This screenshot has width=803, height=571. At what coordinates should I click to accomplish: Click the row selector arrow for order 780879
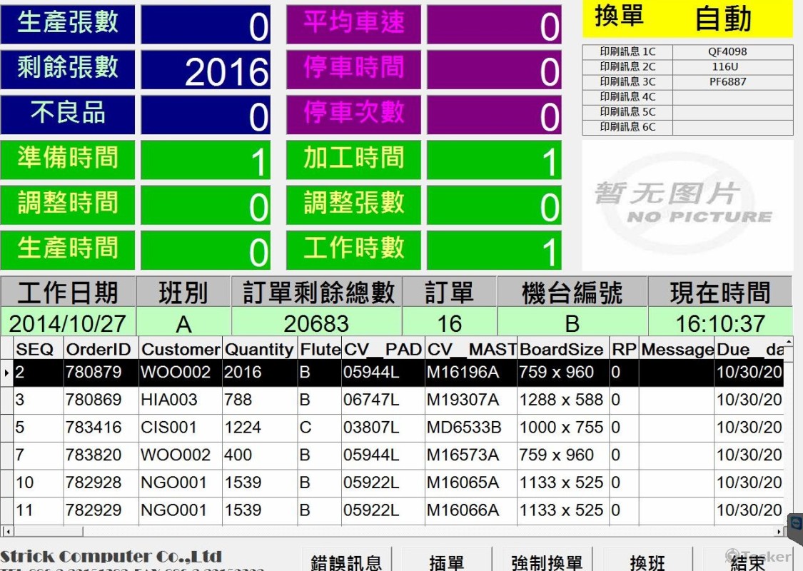click(7, 373)
